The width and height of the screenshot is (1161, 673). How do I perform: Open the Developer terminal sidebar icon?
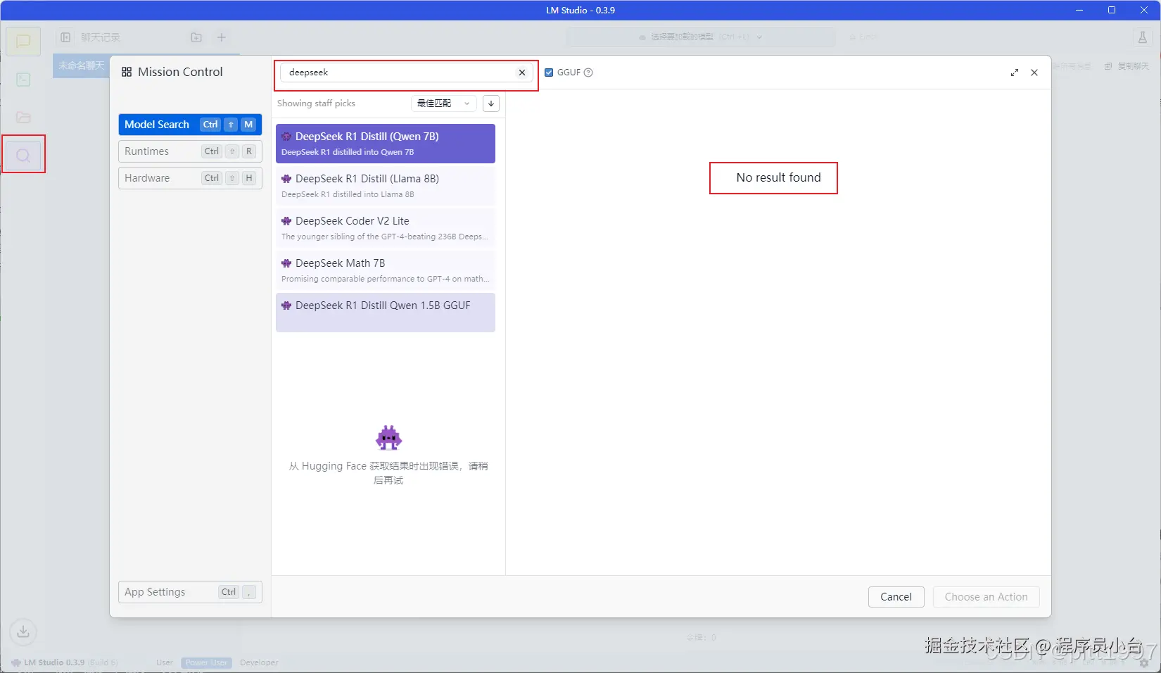coord(23,80)
